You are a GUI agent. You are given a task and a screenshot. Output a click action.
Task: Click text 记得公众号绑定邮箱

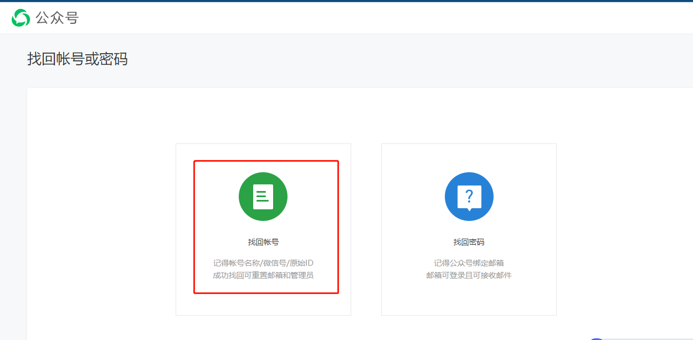(469, 263)
